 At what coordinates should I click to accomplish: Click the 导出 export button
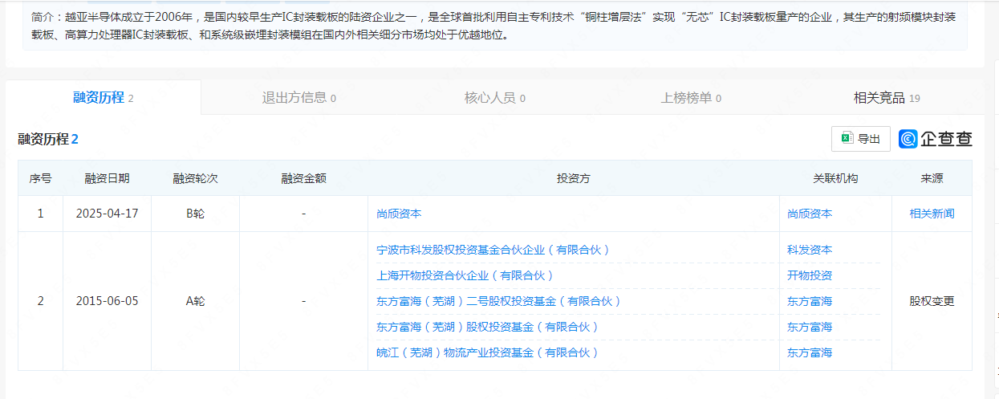coord(860,139)
